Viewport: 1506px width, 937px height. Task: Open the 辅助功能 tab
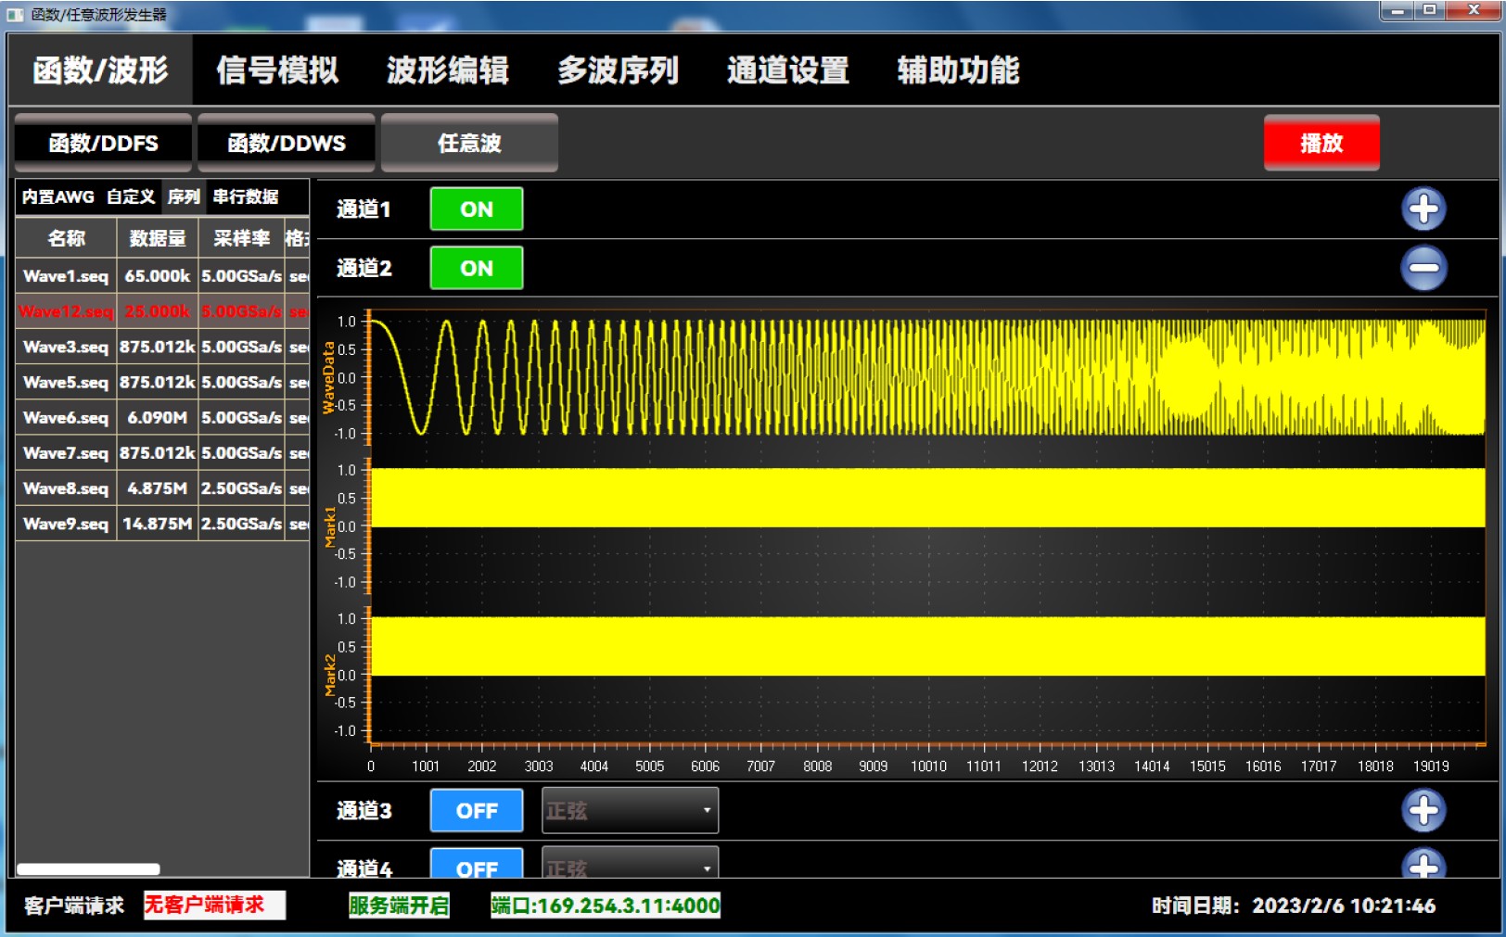point(958,70)
